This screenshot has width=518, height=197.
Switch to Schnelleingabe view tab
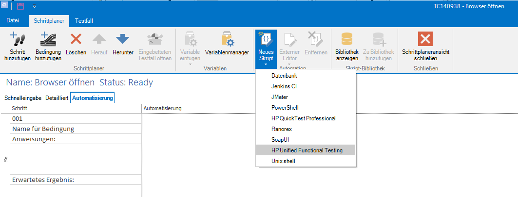[x=23, y=98]
